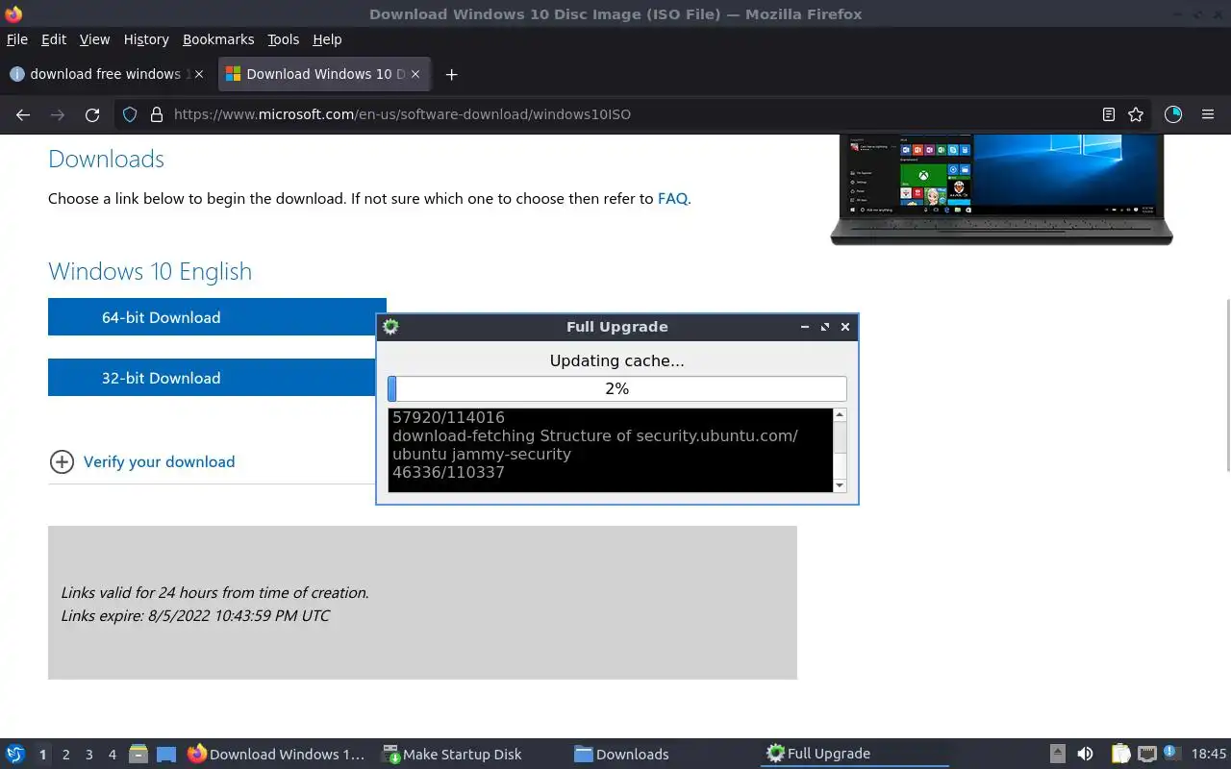Expand the Verify your download section
The height and width of the screenshot is (769, 1231).
(x=62, y=462)
